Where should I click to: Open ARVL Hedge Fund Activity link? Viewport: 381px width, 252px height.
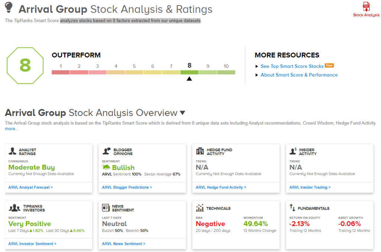click(x=221, y=187)
